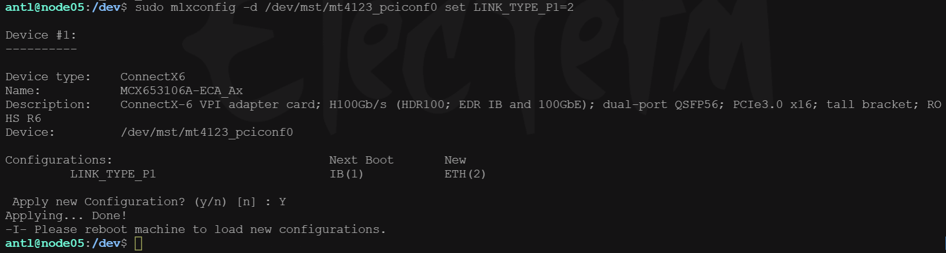Click the 'New' column header

(456, 160)
